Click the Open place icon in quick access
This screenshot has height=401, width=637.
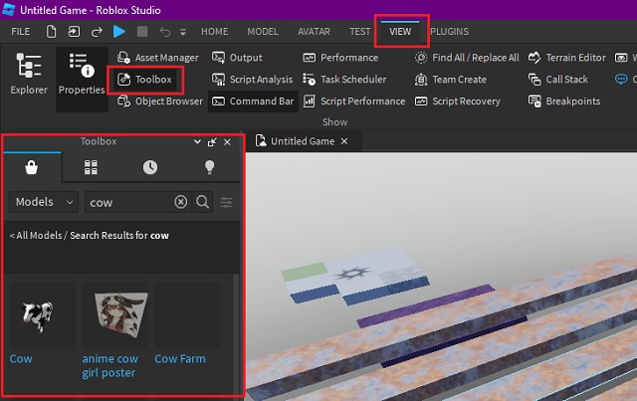[74, 31]
